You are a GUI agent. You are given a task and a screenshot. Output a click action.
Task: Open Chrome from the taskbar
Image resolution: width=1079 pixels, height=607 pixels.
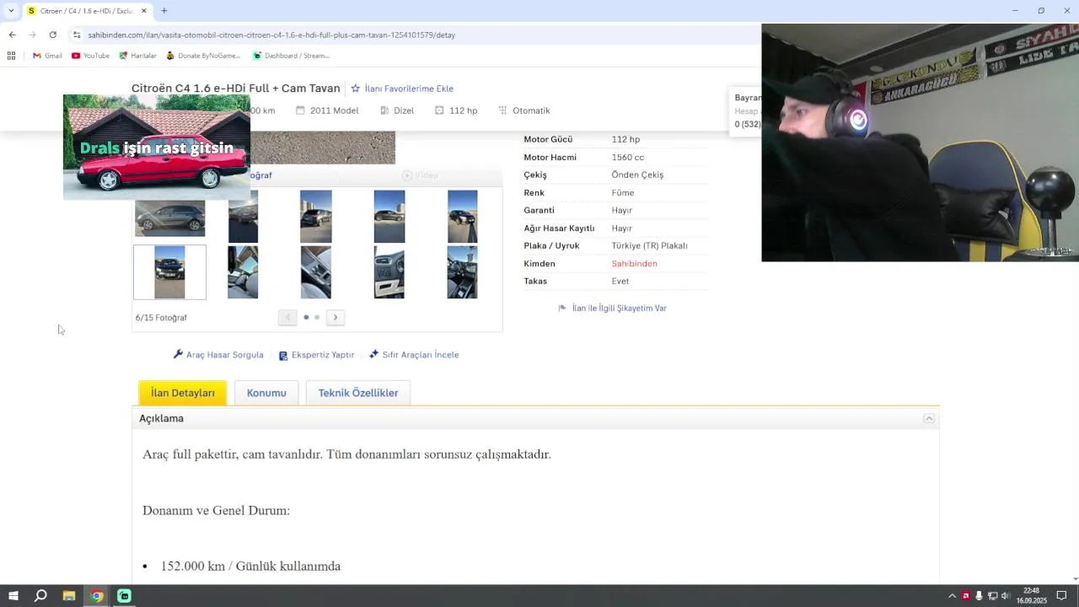coord(97,596)
